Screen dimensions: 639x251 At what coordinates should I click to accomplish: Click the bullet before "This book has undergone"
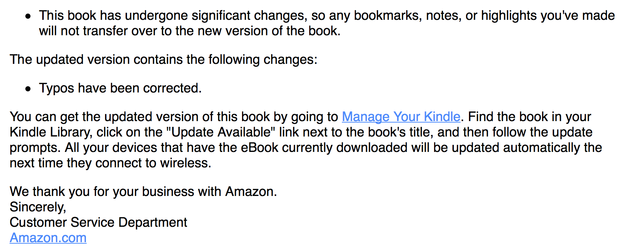pyautogui.click(x=28, y=16)
